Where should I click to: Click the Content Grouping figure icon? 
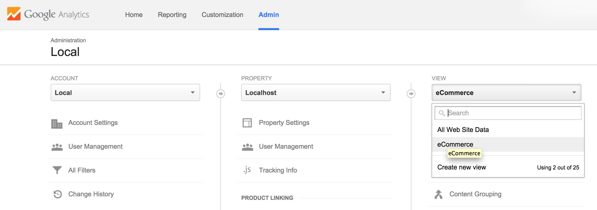pyautogui.click(x=438, y=194)
